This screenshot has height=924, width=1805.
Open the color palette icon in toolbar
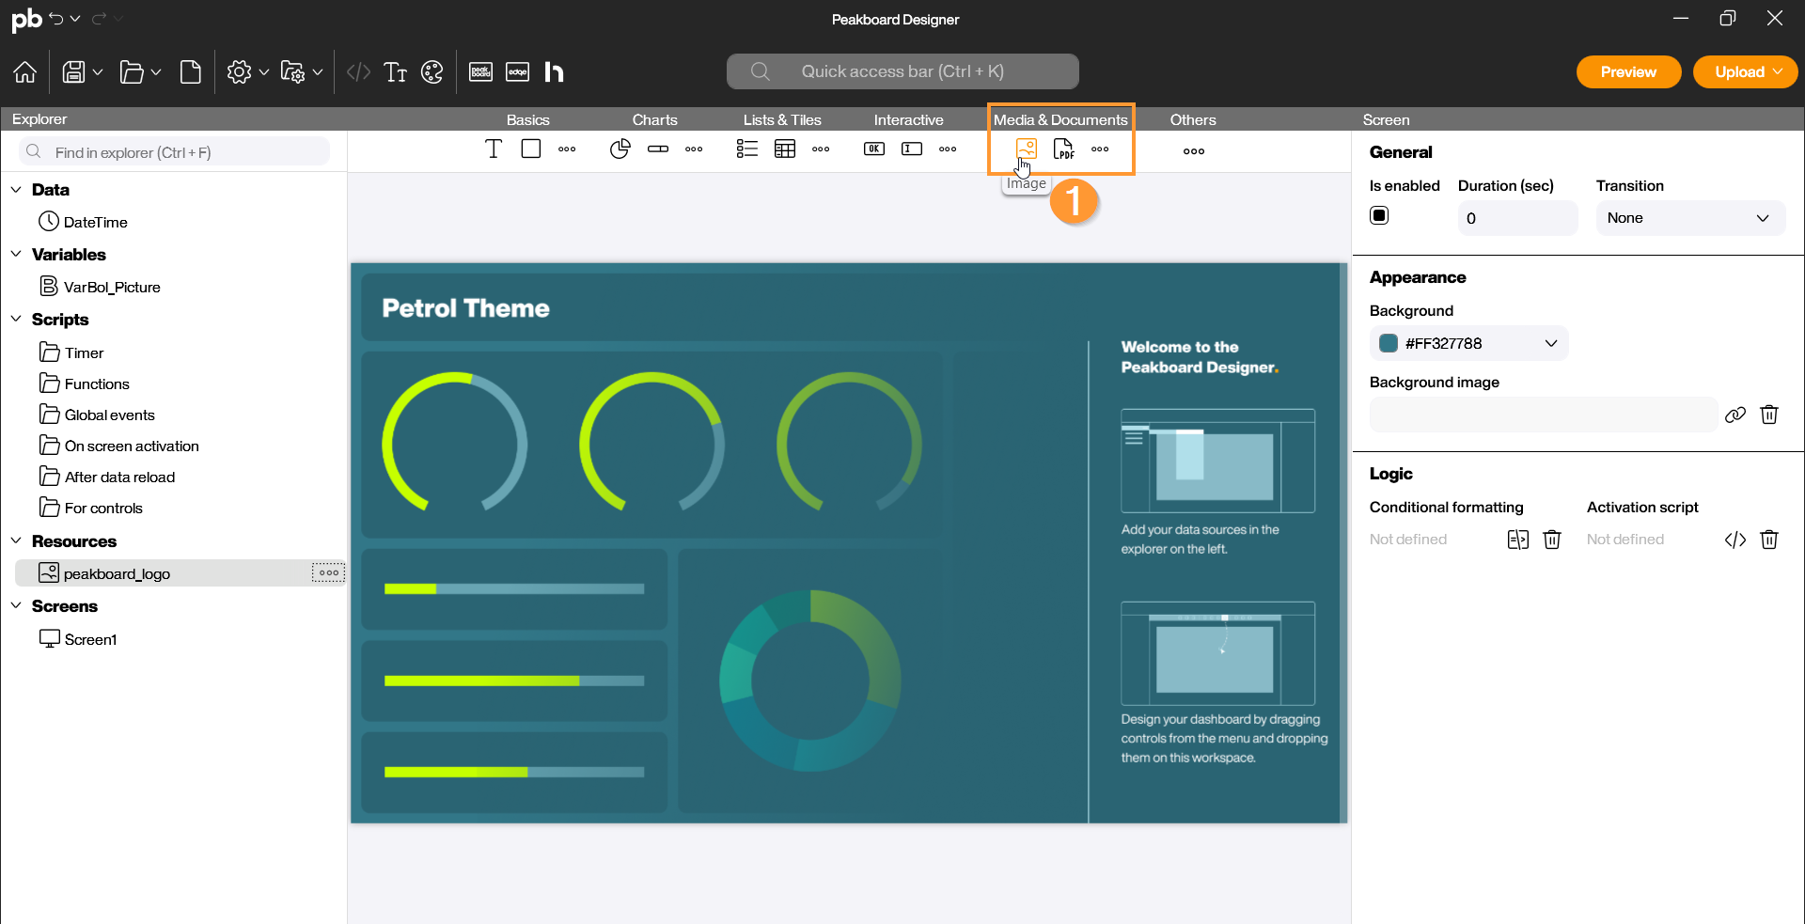(x=432, y=72)
